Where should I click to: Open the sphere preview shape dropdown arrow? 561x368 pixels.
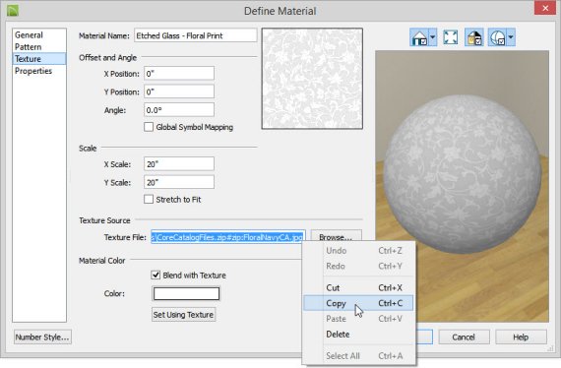511,37
